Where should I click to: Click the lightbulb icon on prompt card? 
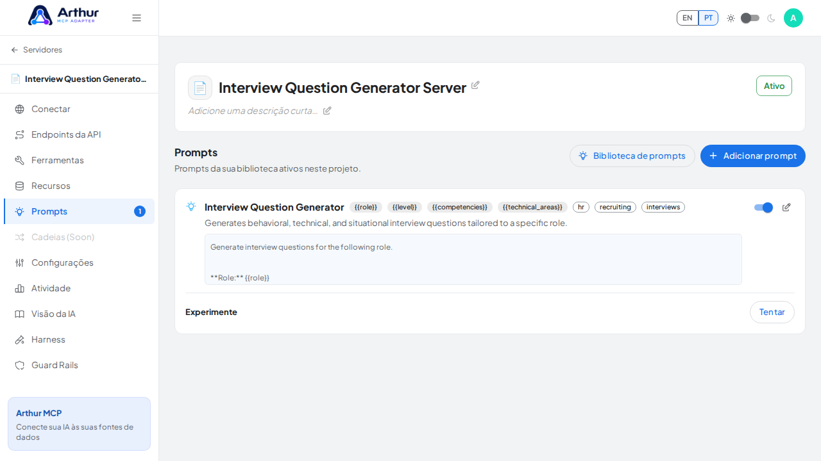pyautogui.click(x=191, y=206)
